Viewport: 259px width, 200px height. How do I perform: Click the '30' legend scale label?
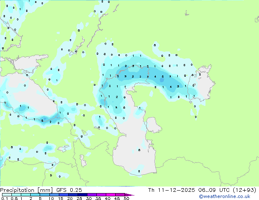pos(89,198)
